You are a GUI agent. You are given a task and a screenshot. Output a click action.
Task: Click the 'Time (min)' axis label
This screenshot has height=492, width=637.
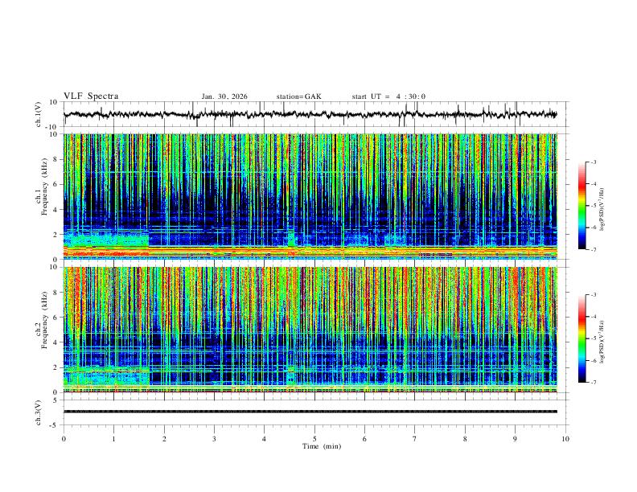click(x=322, y=446)
